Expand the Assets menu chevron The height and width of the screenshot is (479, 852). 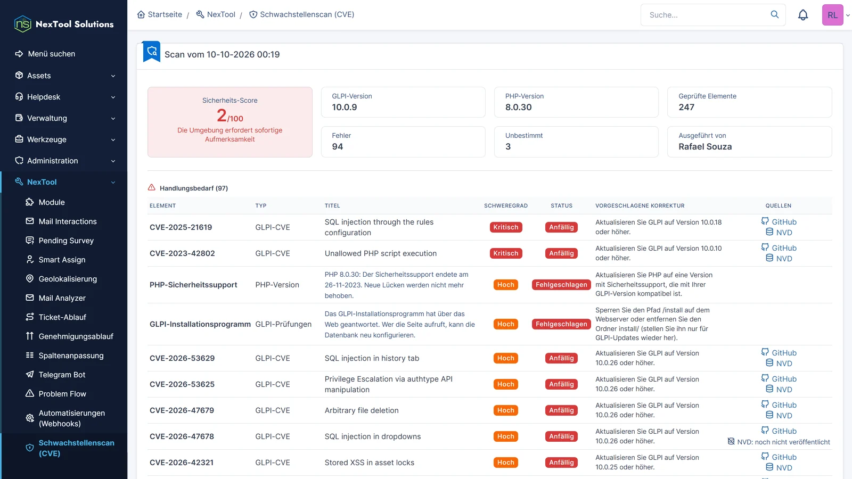point(113,76)
